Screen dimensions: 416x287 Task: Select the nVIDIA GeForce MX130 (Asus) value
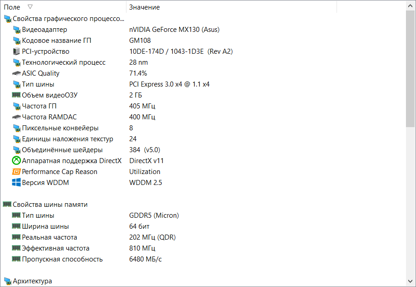(x=174, y=30)
